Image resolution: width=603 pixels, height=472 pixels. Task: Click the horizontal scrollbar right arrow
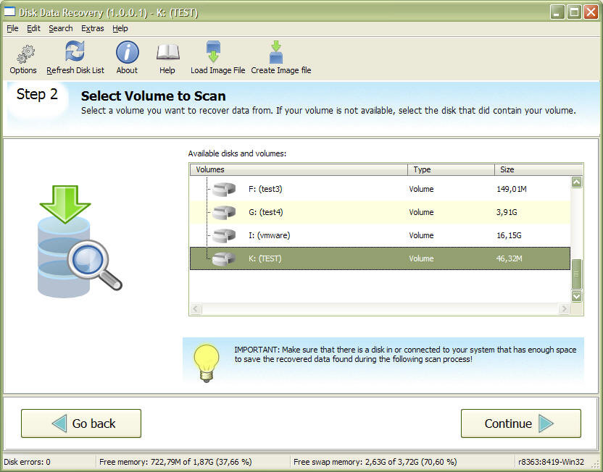pyautogui.click(x=565, y=309)
